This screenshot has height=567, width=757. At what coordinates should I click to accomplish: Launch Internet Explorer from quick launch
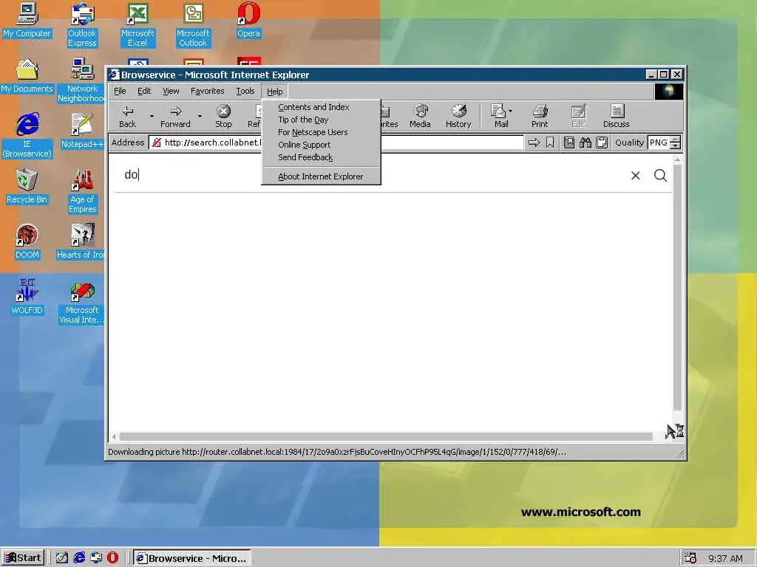(x=79, y=558)
